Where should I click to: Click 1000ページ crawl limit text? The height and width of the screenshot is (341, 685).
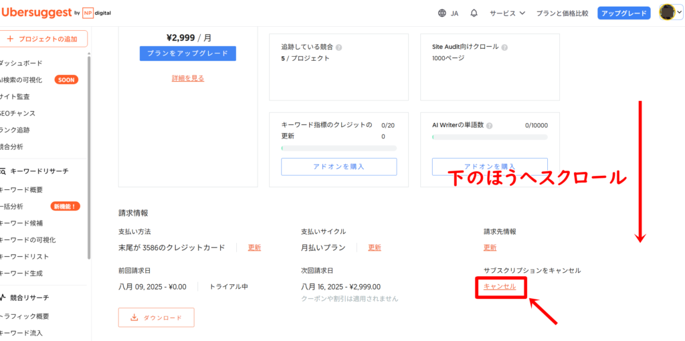(448, 58)
